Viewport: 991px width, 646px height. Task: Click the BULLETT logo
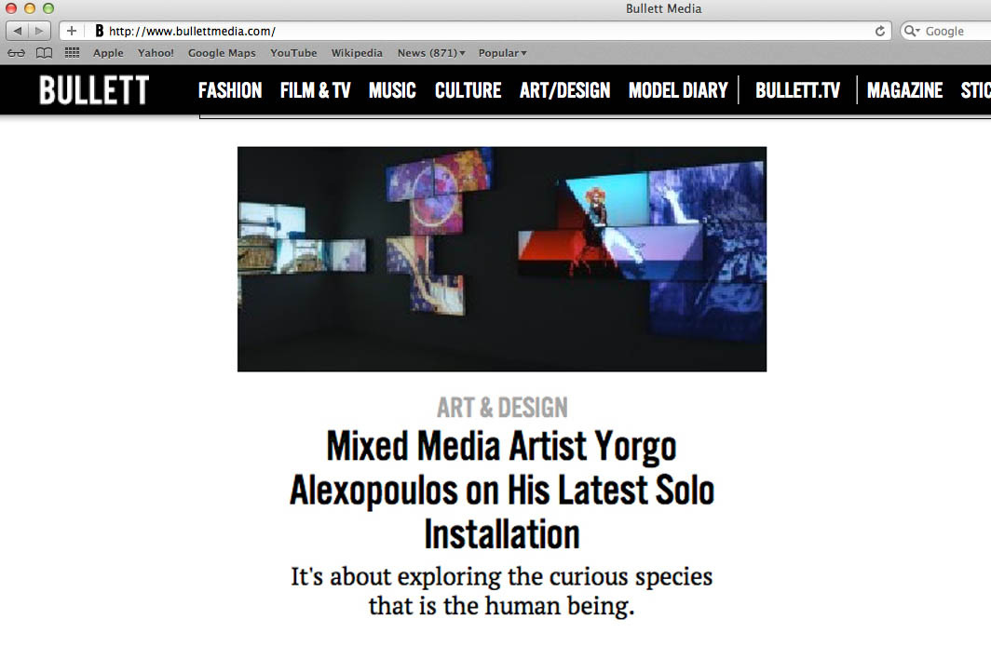(94, 89)
